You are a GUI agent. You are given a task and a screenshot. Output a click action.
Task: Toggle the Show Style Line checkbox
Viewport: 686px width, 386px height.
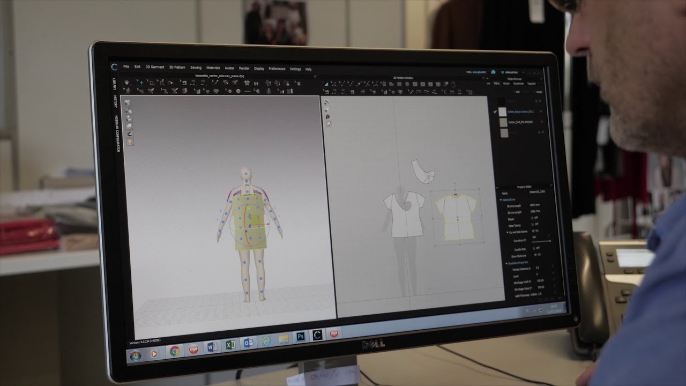click(x=535, y=255)
